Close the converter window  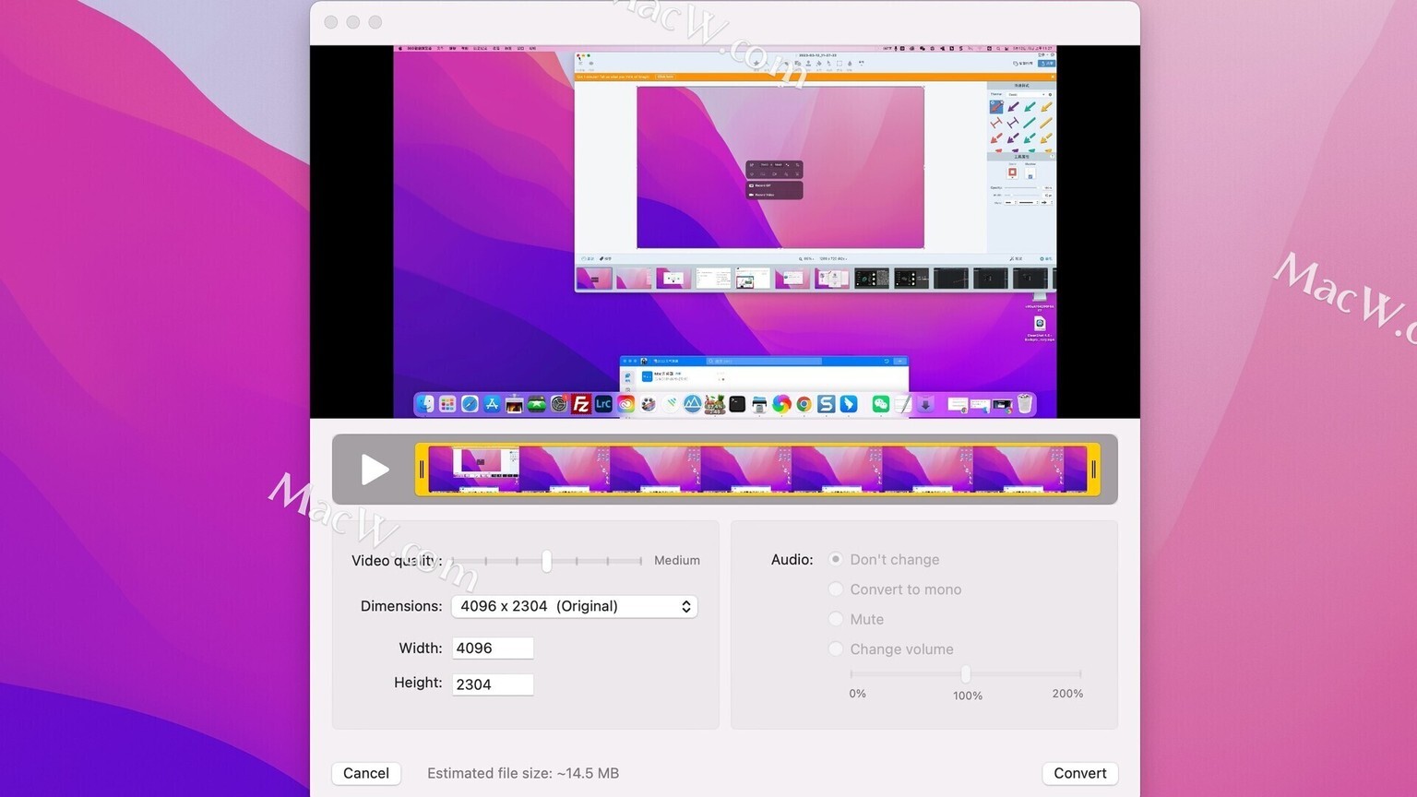(x=331, y=22)
